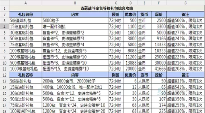Click cell 盲盒卡*8、史诗宝箱券*4

[75, 45]
